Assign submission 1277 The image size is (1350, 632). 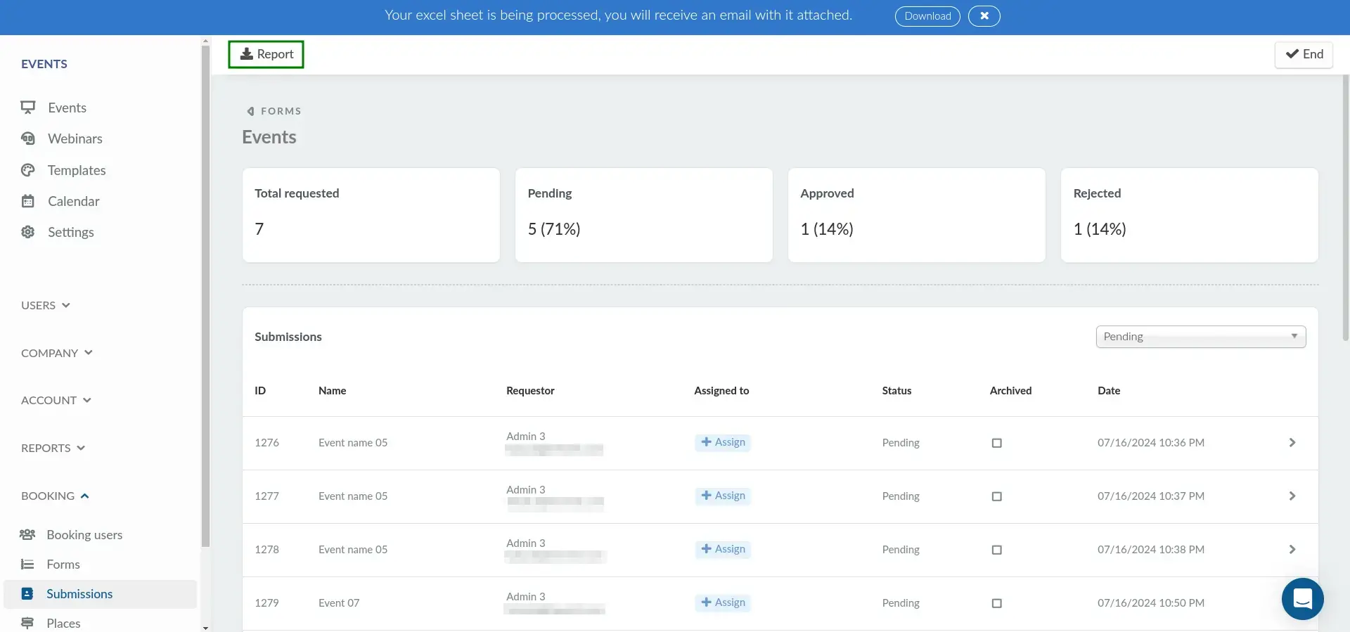[723, 496]
